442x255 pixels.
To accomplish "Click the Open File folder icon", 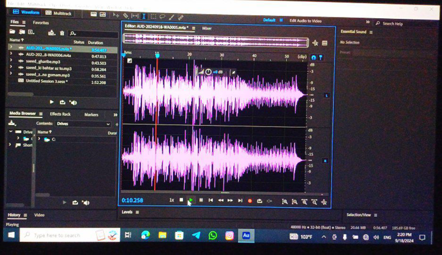I will click(12, 33).
